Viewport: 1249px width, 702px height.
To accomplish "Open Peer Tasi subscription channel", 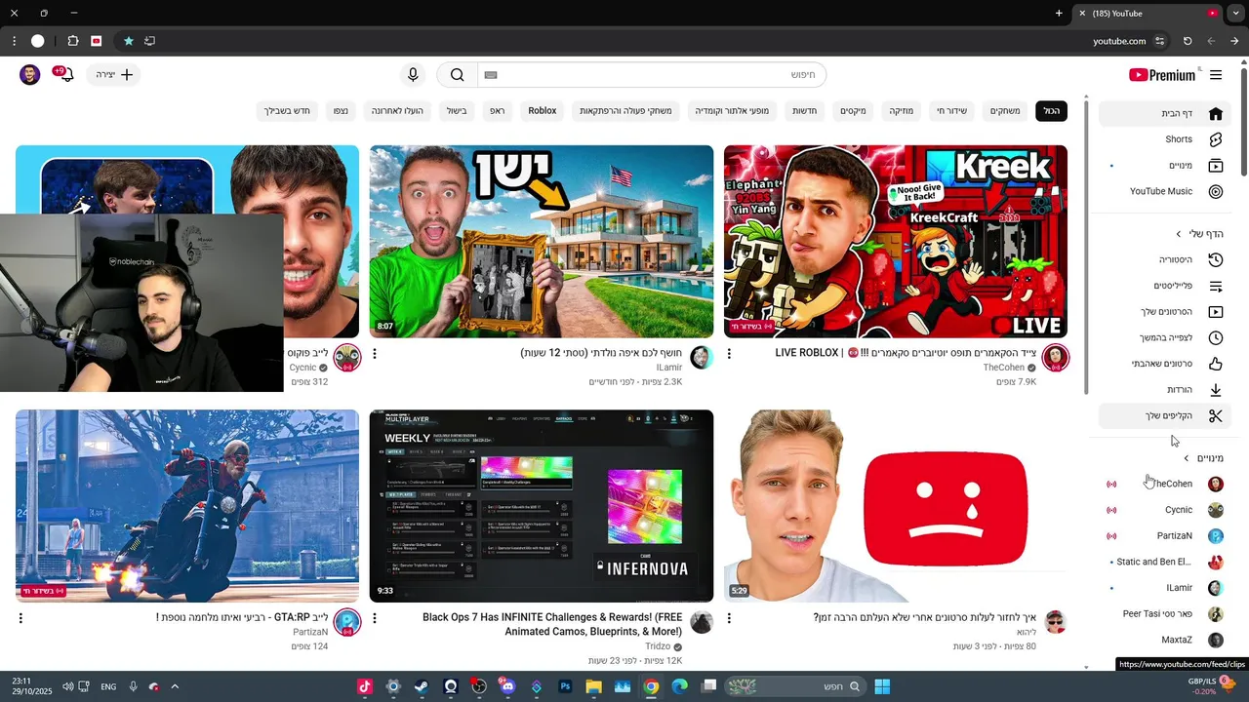I will [1164, 614].
